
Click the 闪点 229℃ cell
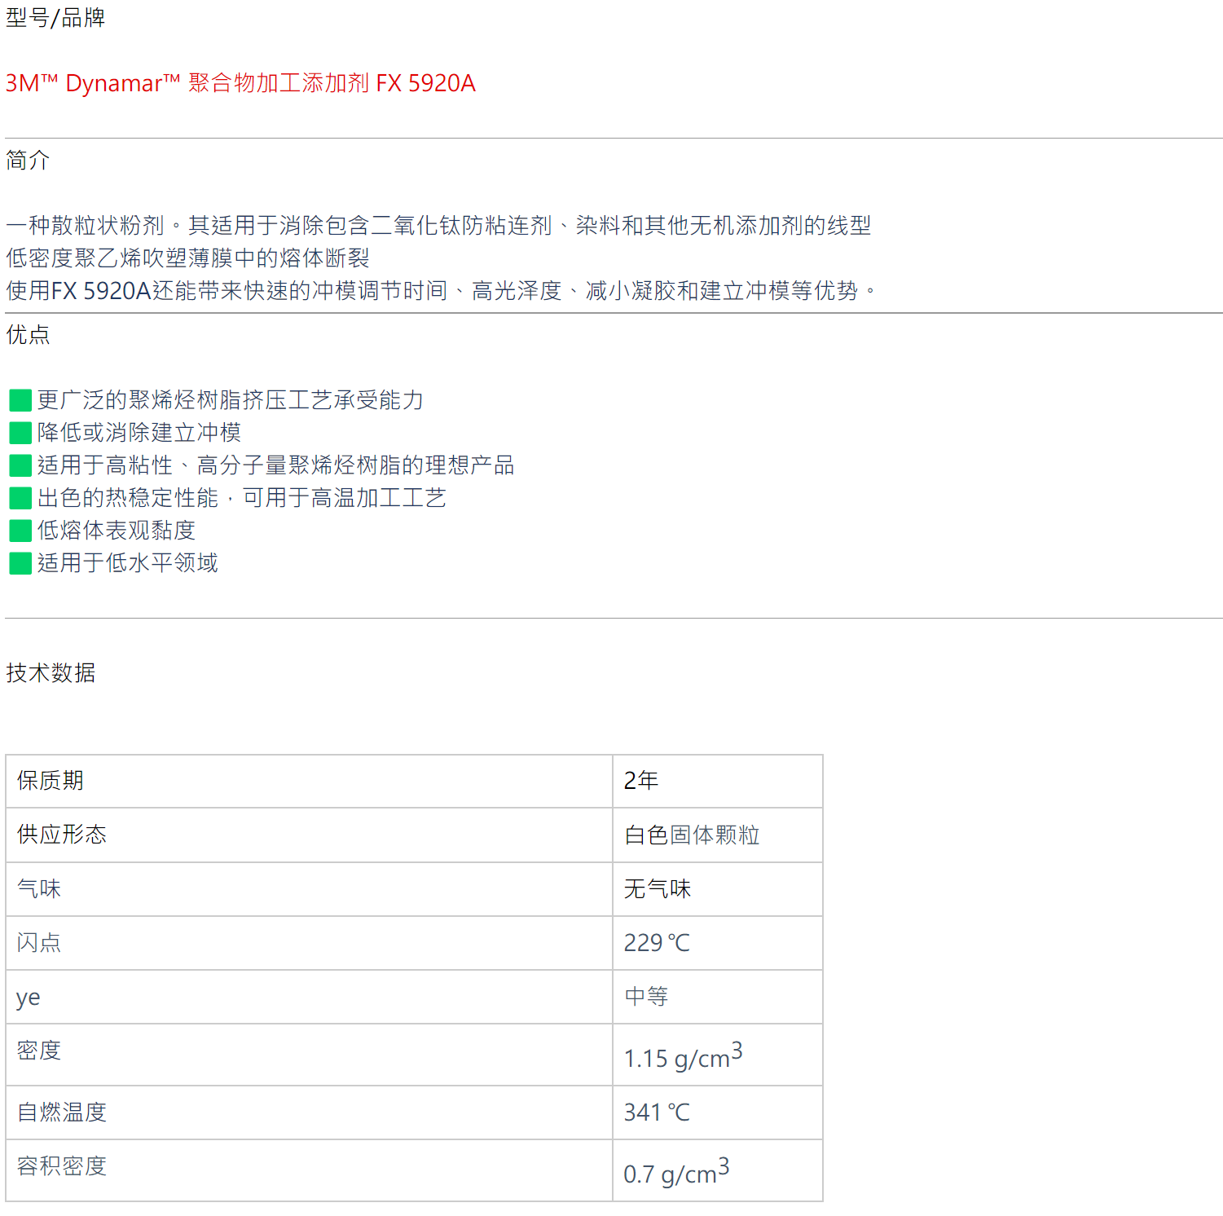tap(657, 942)
